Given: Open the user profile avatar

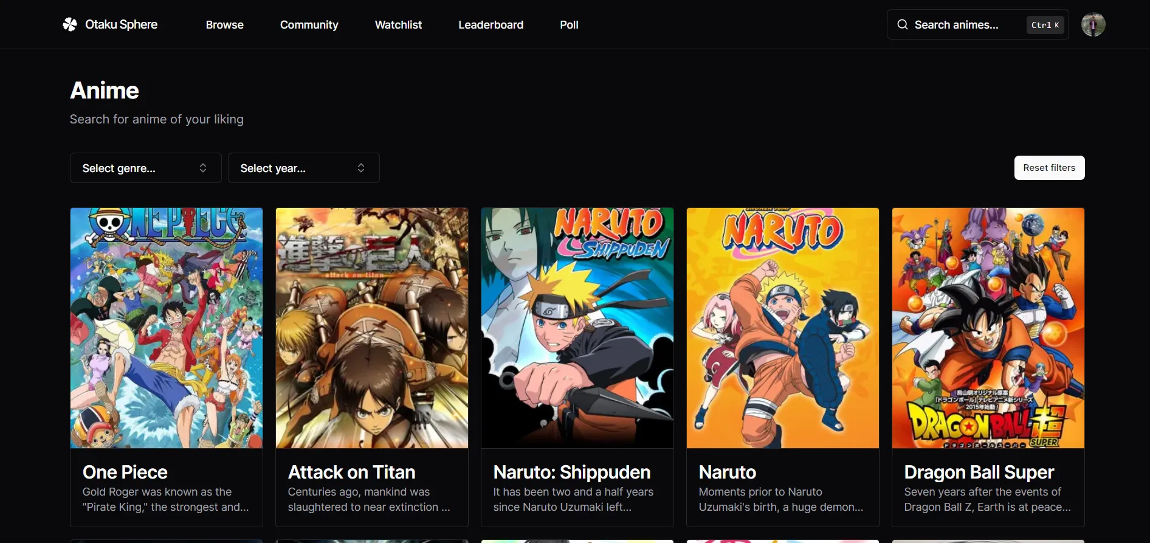Looking at the screenshot, I should tap(1093, 24).
